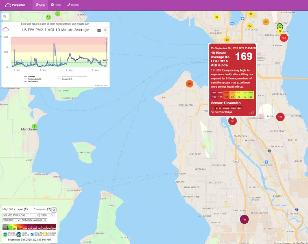Image resolution: width=308 pixels, height=244 pixels.
Task: Close the Map Data Layer panel
Action: 54,210
